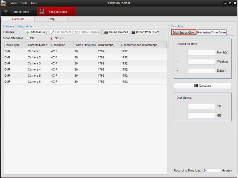Screen dimensions: 238x178
Task: Open the Online Devices list
Action: pyautogui.click(x=116, y=32)
